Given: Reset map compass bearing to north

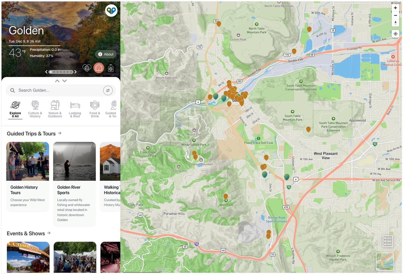Looking at the screenshot, I should pyautogui.click(x=395, y=23).
